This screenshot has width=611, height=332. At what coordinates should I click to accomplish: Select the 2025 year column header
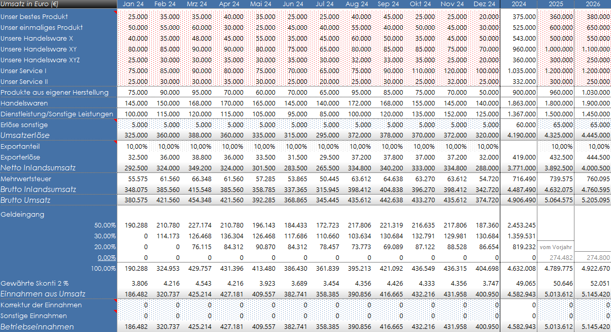tap(556, 4)
